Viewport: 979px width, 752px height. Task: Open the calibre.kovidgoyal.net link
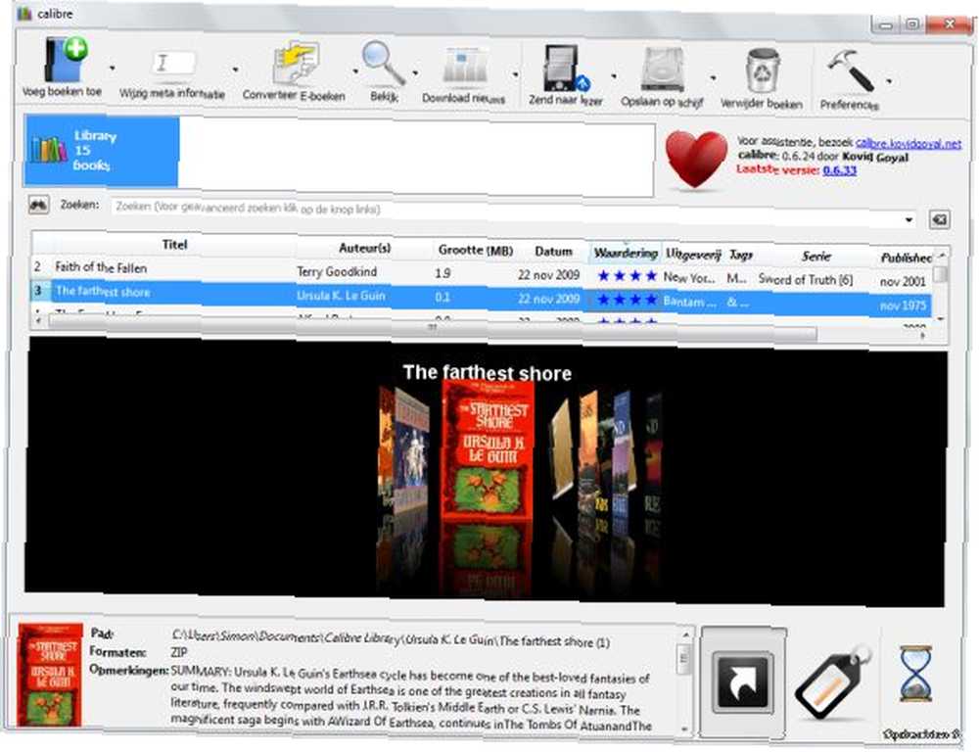(908, 144)
